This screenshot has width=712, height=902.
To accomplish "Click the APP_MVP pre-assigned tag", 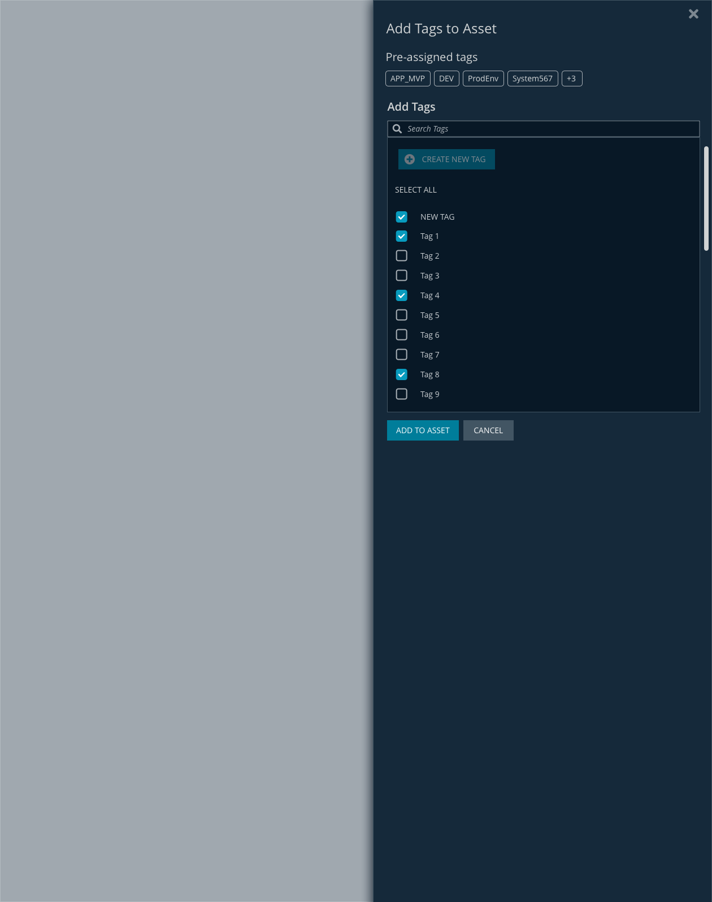I will point(407,79).
